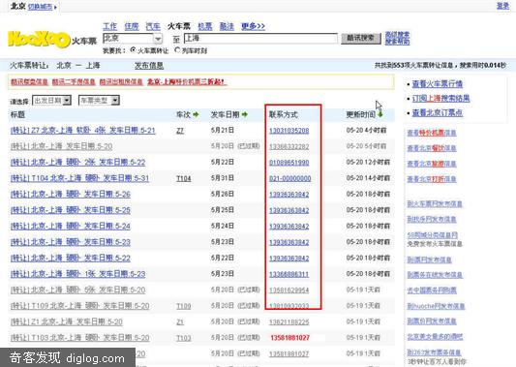The image size is (516, 367).
Task: Click phone number 021-00000000
Action: pos(289,178)
